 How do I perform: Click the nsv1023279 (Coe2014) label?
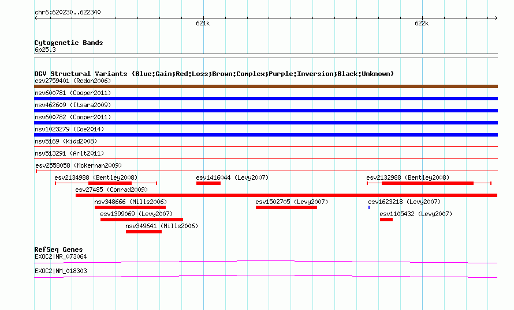point(69,129)
